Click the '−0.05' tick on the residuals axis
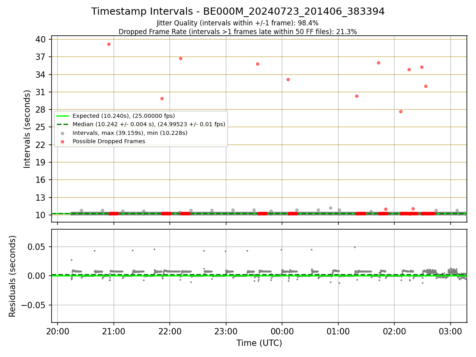The image size is (476, 357). pos(33,305)
